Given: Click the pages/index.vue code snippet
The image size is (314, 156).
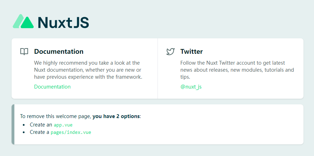Looking at the screenshot, I should click(71, 132).
